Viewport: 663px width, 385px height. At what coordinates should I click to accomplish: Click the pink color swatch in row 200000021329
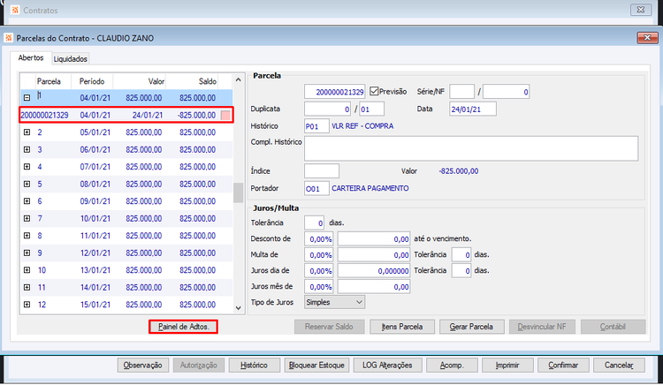[x=225, y=116]
